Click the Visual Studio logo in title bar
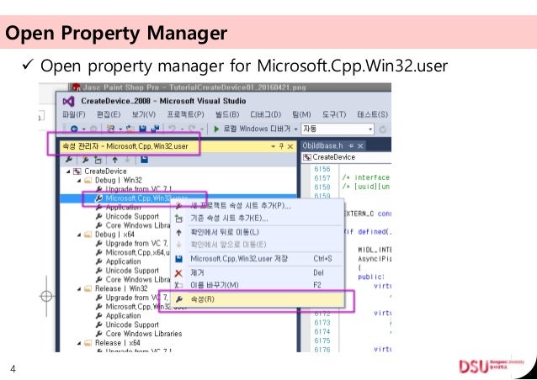This screenshot has width=537, height=380. pyautogui.click(x=68, y=101)
